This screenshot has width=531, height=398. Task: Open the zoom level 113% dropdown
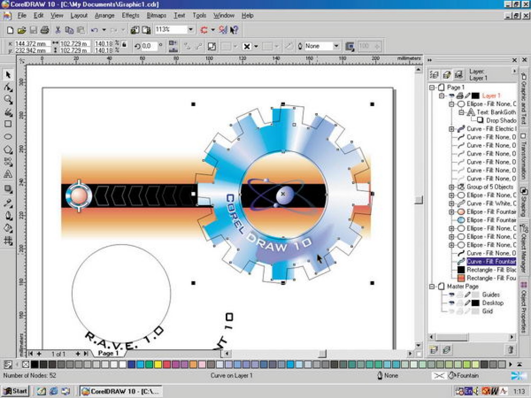pos(191,29)
